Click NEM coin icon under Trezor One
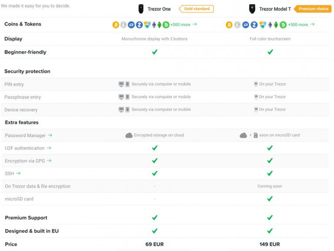Image resolution: width=334 pixels, height=251 pixels. point(147,25)
